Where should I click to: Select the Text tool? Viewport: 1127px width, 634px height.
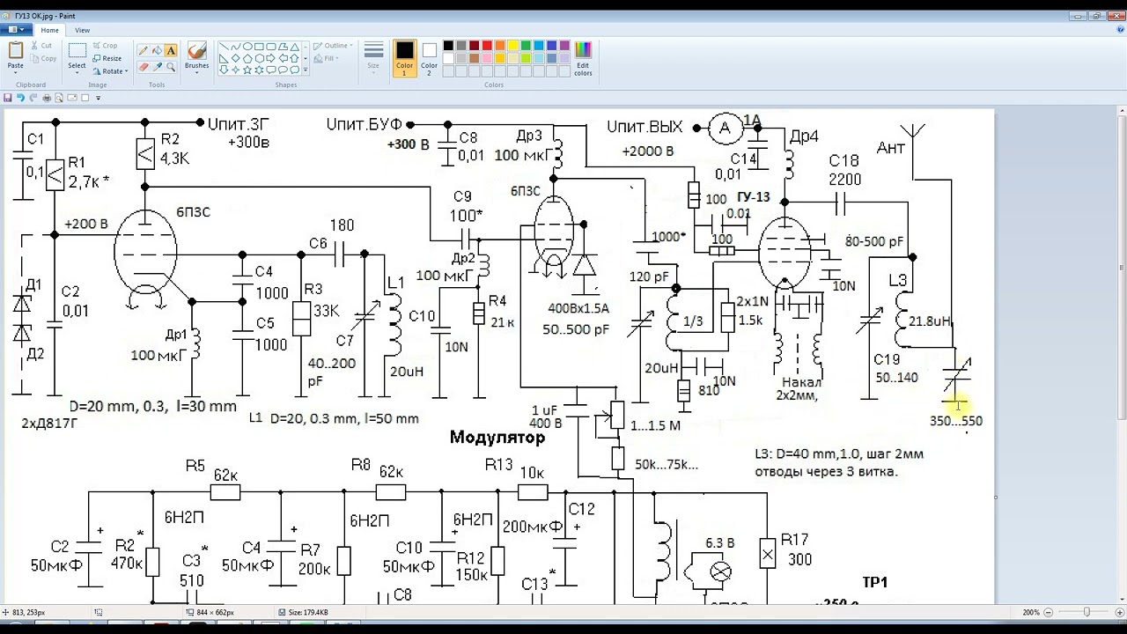pos(171,50)
